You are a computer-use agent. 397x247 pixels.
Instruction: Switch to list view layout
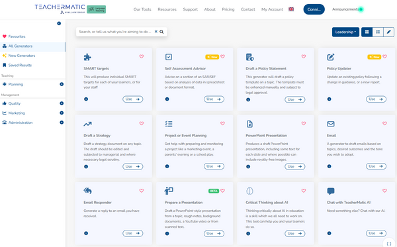tap(378, 32)
